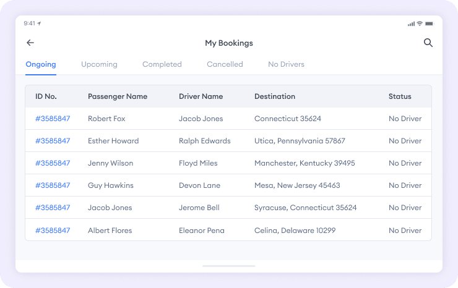Select the Ongoing tab
The width and height of the screenshot is (458, 288).
41,64
